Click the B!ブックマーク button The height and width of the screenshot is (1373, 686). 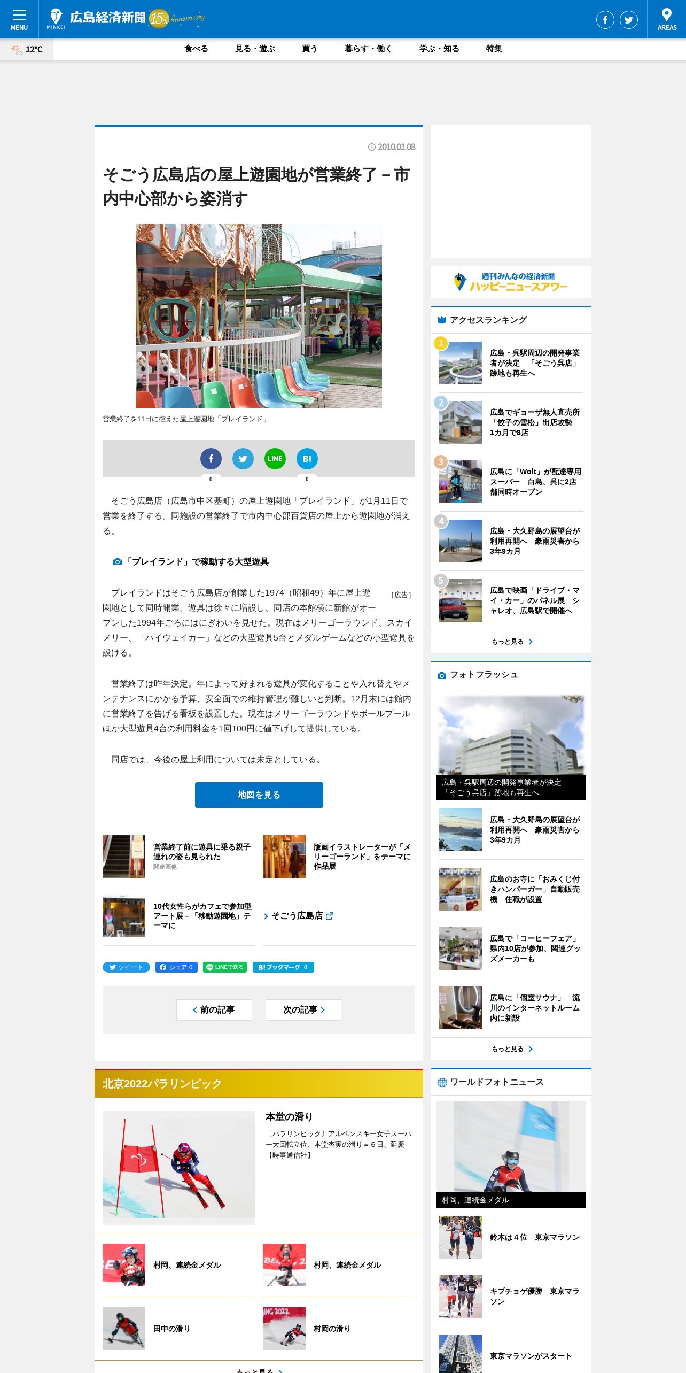[x=283, y=967]
